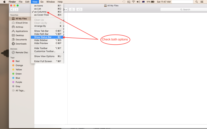Toggle Show Tab Bar
Screen dimensions: 207x129
click(47, 31)
